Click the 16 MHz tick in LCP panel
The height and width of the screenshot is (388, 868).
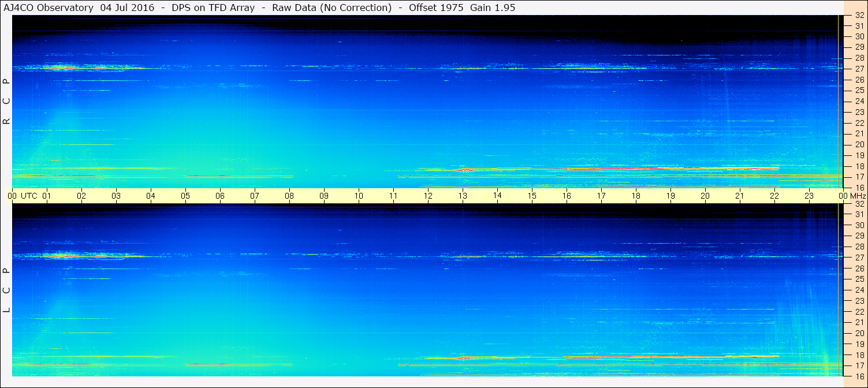pyautogui.click(x=859, y=376)
